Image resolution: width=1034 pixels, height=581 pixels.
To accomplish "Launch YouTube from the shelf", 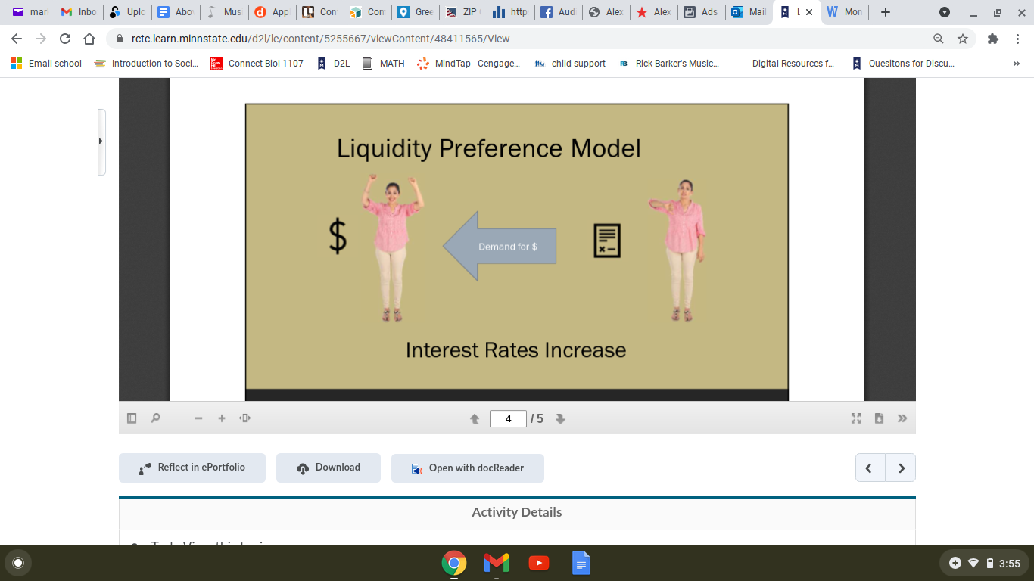I will coord(537,563).
